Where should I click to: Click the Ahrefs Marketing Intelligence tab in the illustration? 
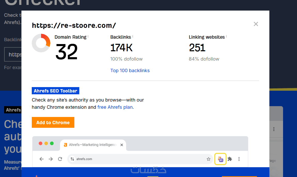[93, 145]
